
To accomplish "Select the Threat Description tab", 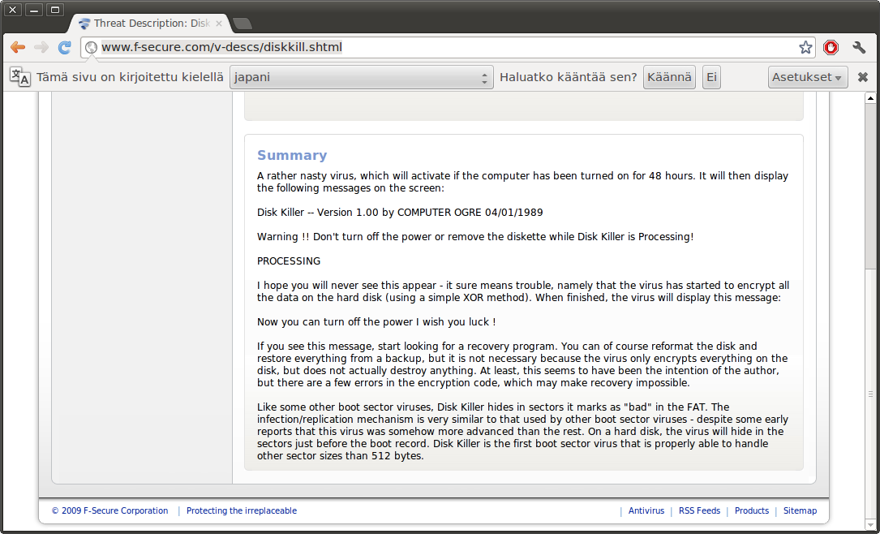I will tap(146, 24).
